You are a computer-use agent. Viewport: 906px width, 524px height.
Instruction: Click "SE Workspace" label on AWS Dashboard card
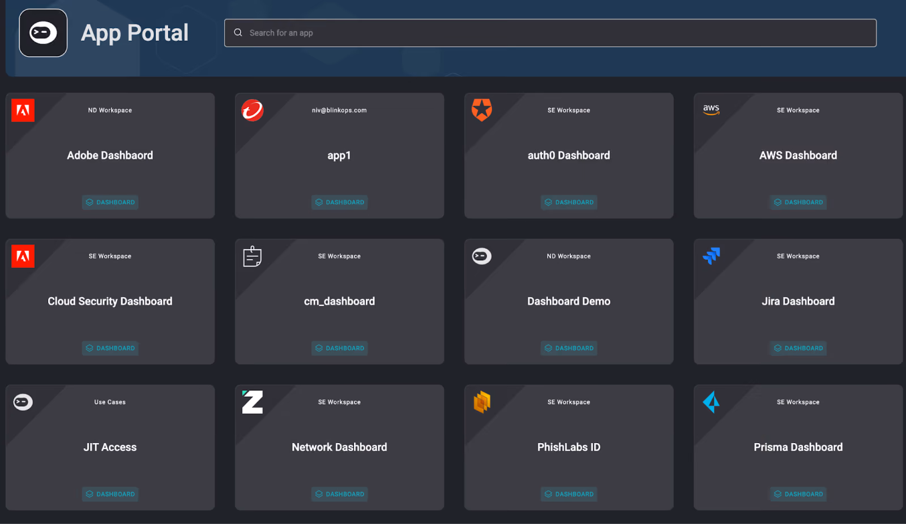(x=798, y=110)
